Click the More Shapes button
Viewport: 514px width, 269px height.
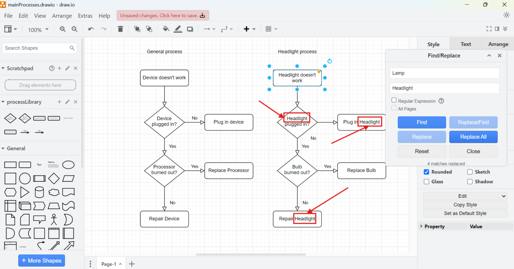[41, 260]
